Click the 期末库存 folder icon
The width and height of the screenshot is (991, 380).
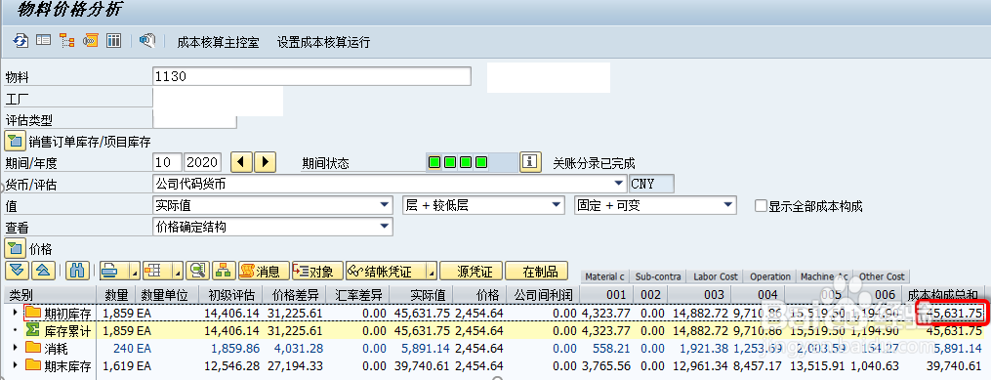tap(32, 365)
